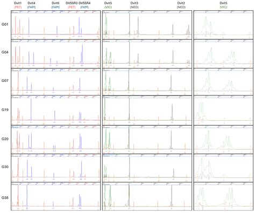255x213 pixels.
Task: Select the Dvit4 marker label
Action: pyautogui.click(x=31, y=3)
